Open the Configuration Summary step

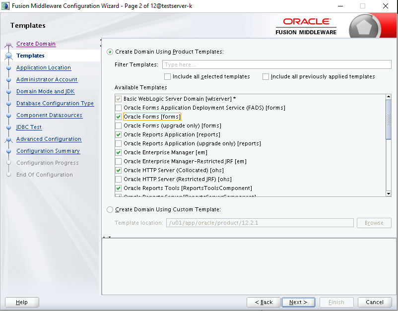tap(48, 151)
